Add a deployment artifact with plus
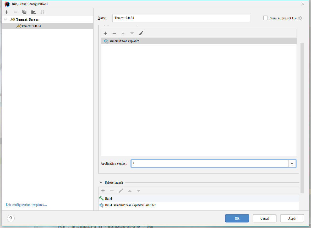Viewport: 311px width, 228px height. 105,33
